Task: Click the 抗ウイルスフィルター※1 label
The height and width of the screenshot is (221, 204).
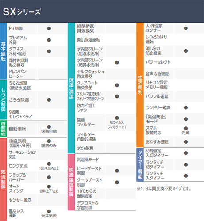Action: [117, 125]
